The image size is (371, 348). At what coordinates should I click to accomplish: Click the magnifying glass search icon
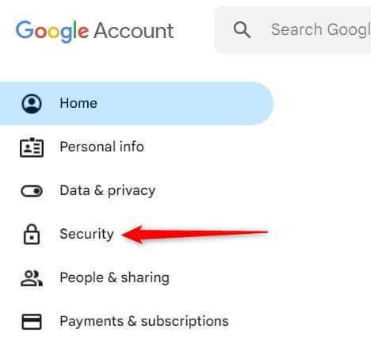242,30
